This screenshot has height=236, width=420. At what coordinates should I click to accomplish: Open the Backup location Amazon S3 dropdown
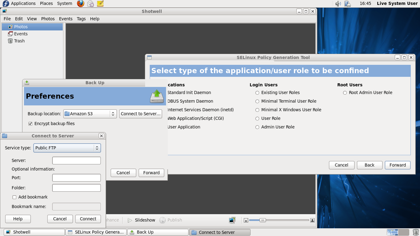pyautogui.click(x=90, y=114)
